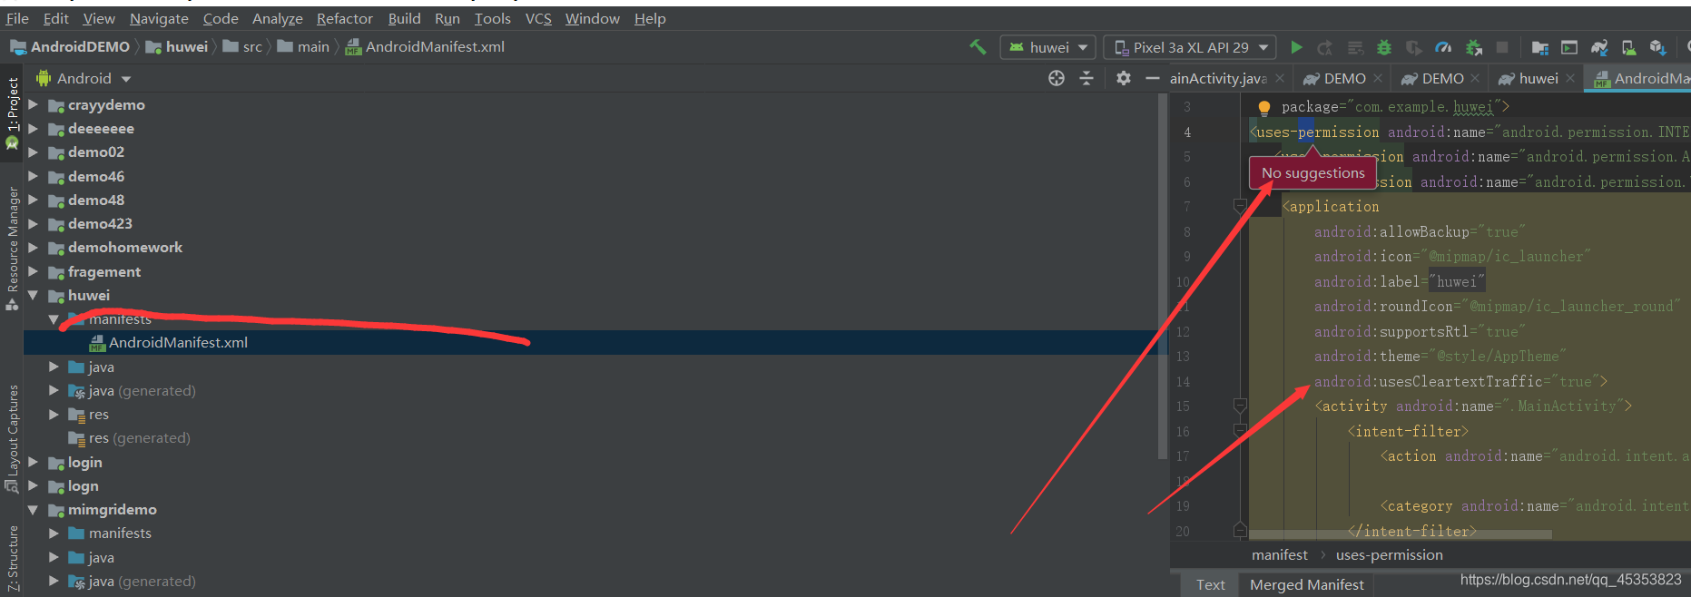Click the Apply Code Changes icon
The image size is (1691, 597).
tap(1355, 47)
